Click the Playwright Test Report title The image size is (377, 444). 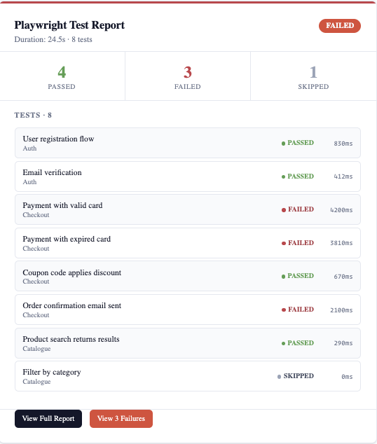pos(69,25)
